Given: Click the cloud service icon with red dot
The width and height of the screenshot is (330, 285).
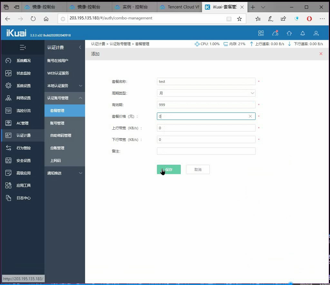Looking at the screenshot, I should point(275,33).
